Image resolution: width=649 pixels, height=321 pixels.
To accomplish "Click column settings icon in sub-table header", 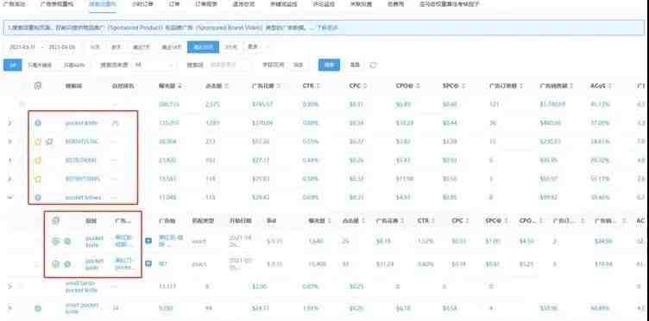I will [x=55, y=220].
